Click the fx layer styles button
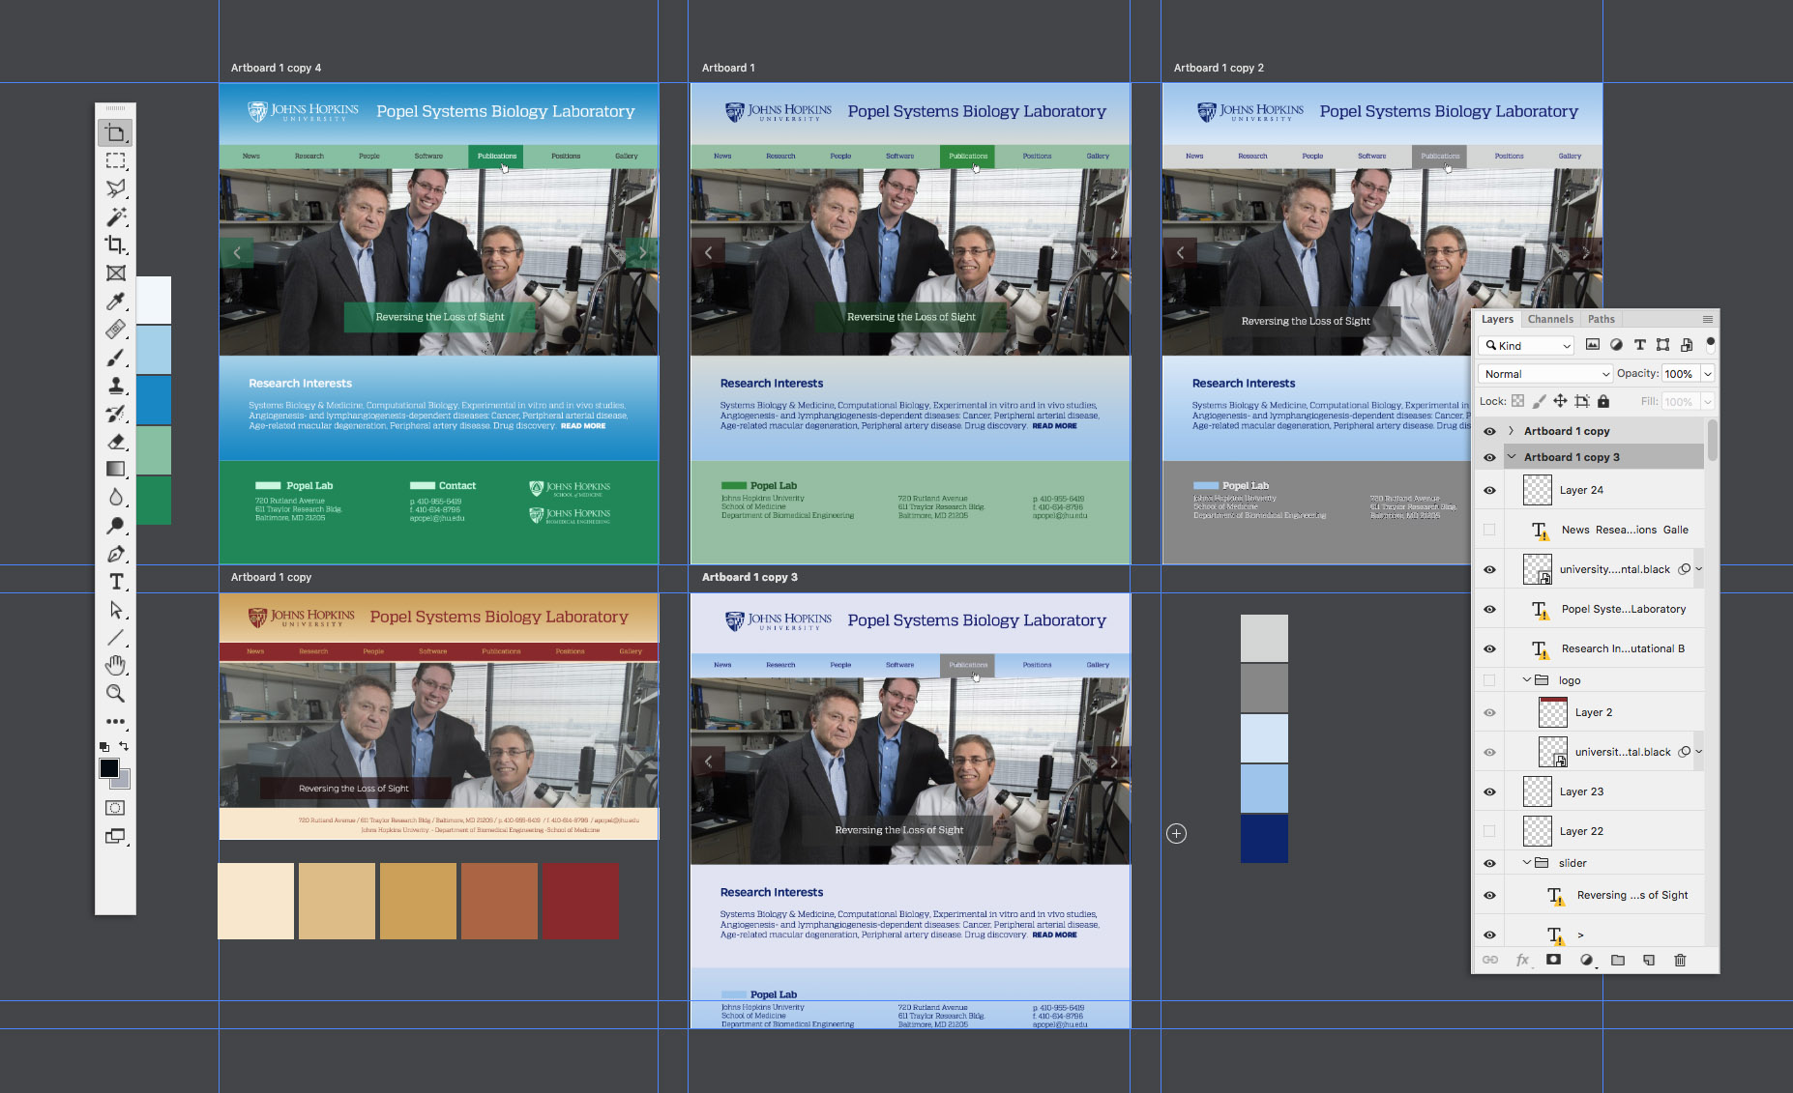 (1522, 960)
